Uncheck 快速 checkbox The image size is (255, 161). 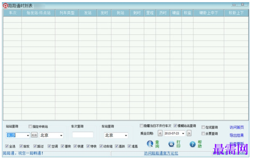[75, 146]
